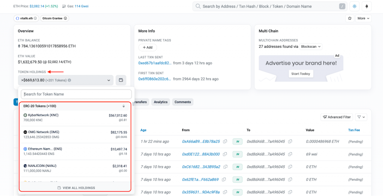This screenshot has height=196, width=383.
Task: Click the OMG Network token logo
Action: (25, 132)
